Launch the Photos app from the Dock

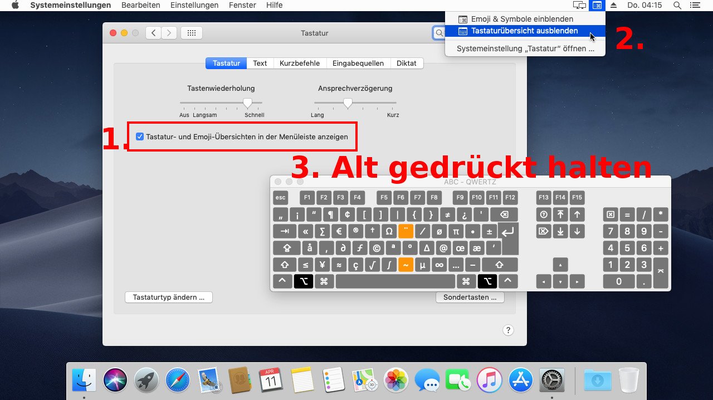[396, 381]
